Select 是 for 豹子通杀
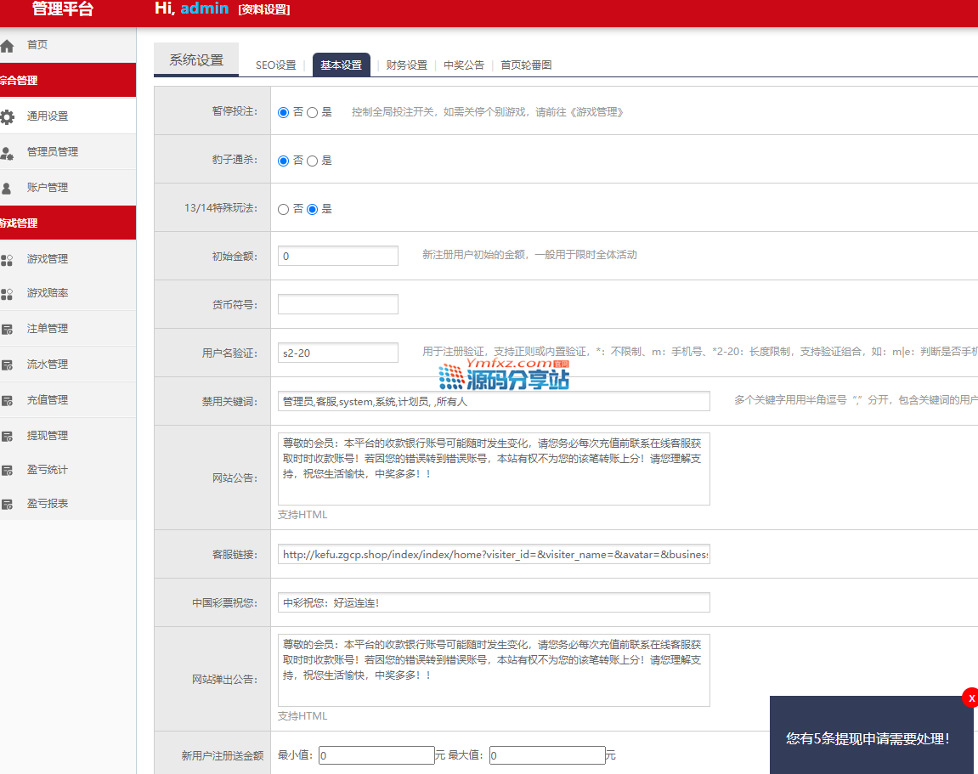 coord(312,161)
